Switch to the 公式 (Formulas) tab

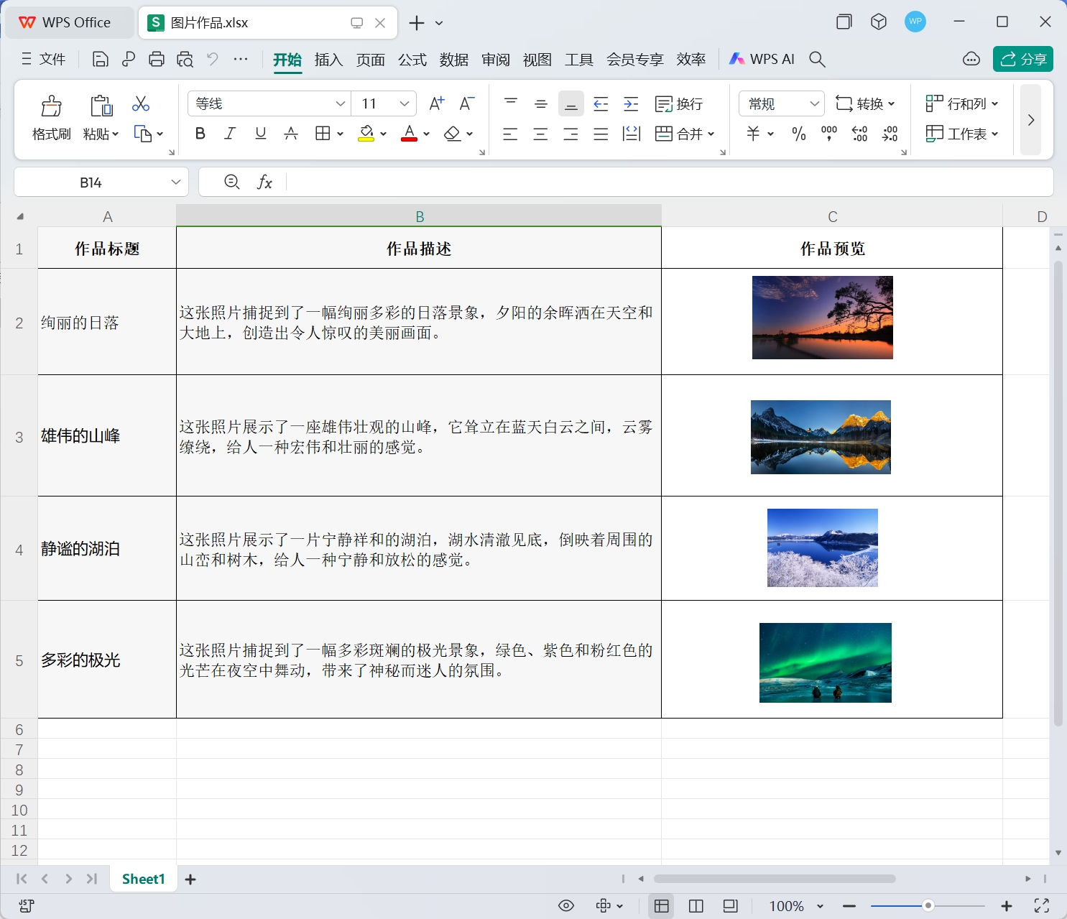412,60
